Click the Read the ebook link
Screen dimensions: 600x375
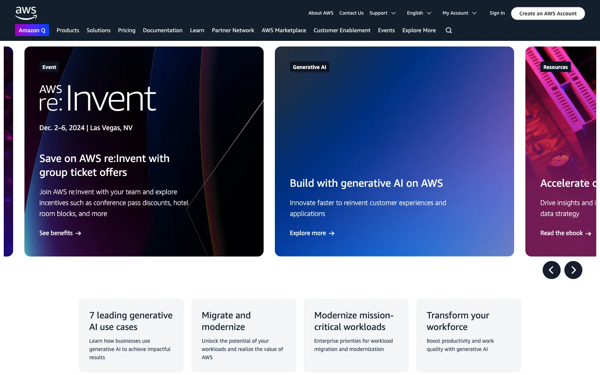click(565, 233)
